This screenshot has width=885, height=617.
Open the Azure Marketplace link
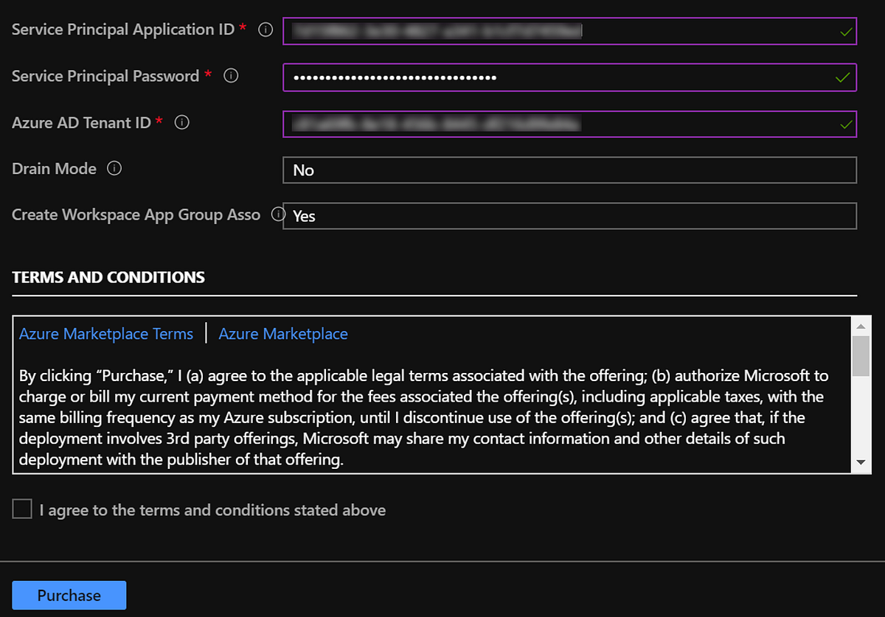tap(283, 334)
